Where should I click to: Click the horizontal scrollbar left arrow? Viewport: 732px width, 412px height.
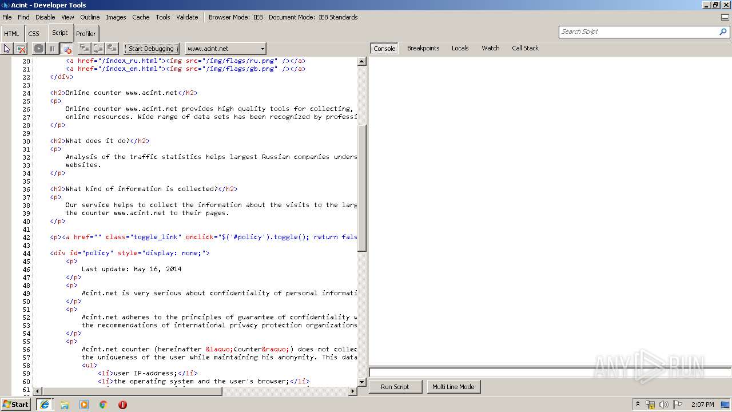38,391
